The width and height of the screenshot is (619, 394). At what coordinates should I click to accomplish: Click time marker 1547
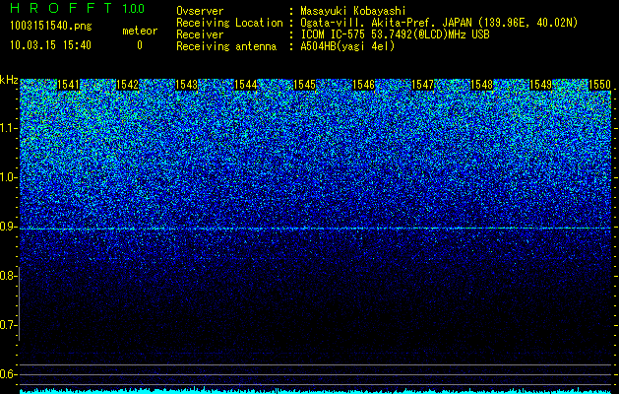423,85
